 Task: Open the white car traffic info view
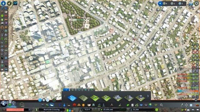2,24
